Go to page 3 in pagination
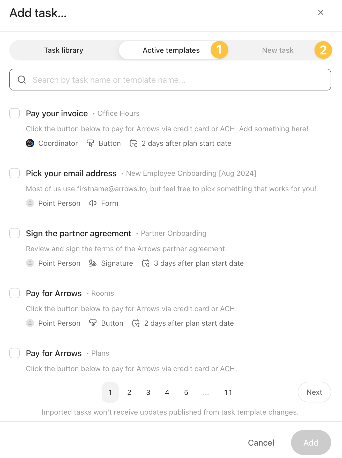 (148, 392)
